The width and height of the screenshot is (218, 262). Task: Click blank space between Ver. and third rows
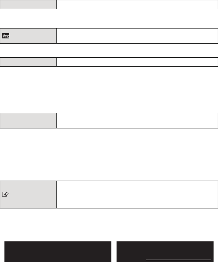point(109,50)
